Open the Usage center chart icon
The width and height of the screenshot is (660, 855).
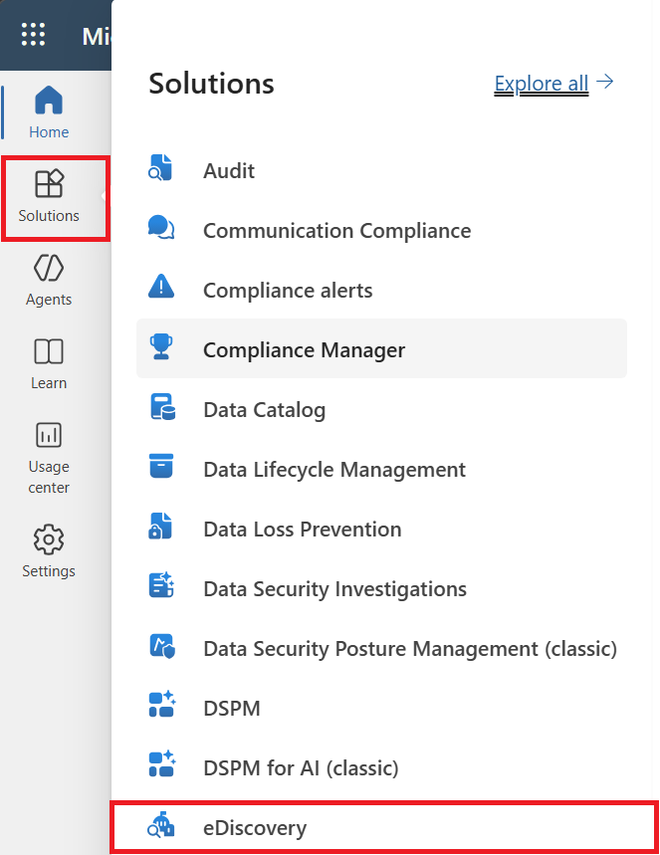[49, 435]
